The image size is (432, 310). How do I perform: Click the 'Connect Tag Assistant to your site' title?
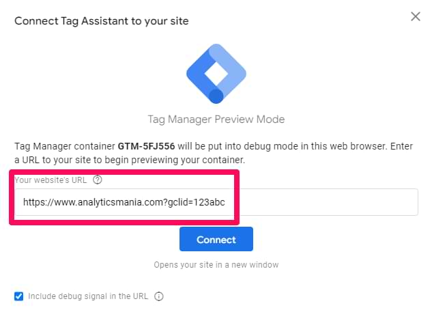pos(102,21)
